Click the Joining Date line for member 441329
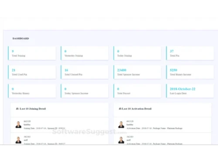 pyautogui.click(x=44, y=128)
